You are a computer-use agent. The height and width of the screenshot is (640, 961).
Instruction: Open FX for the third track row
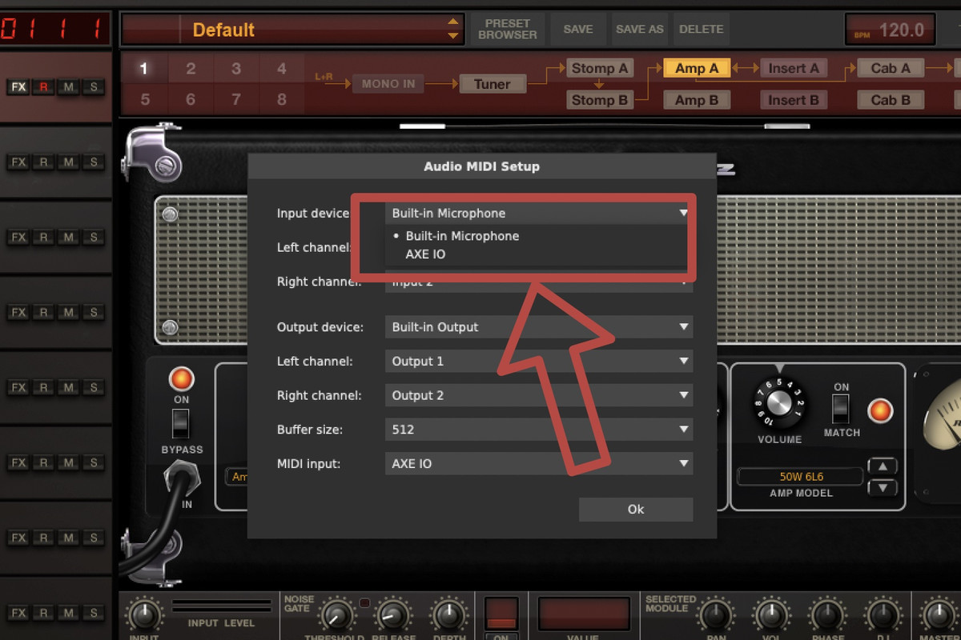pyautogui.click(x=18, y=238)
